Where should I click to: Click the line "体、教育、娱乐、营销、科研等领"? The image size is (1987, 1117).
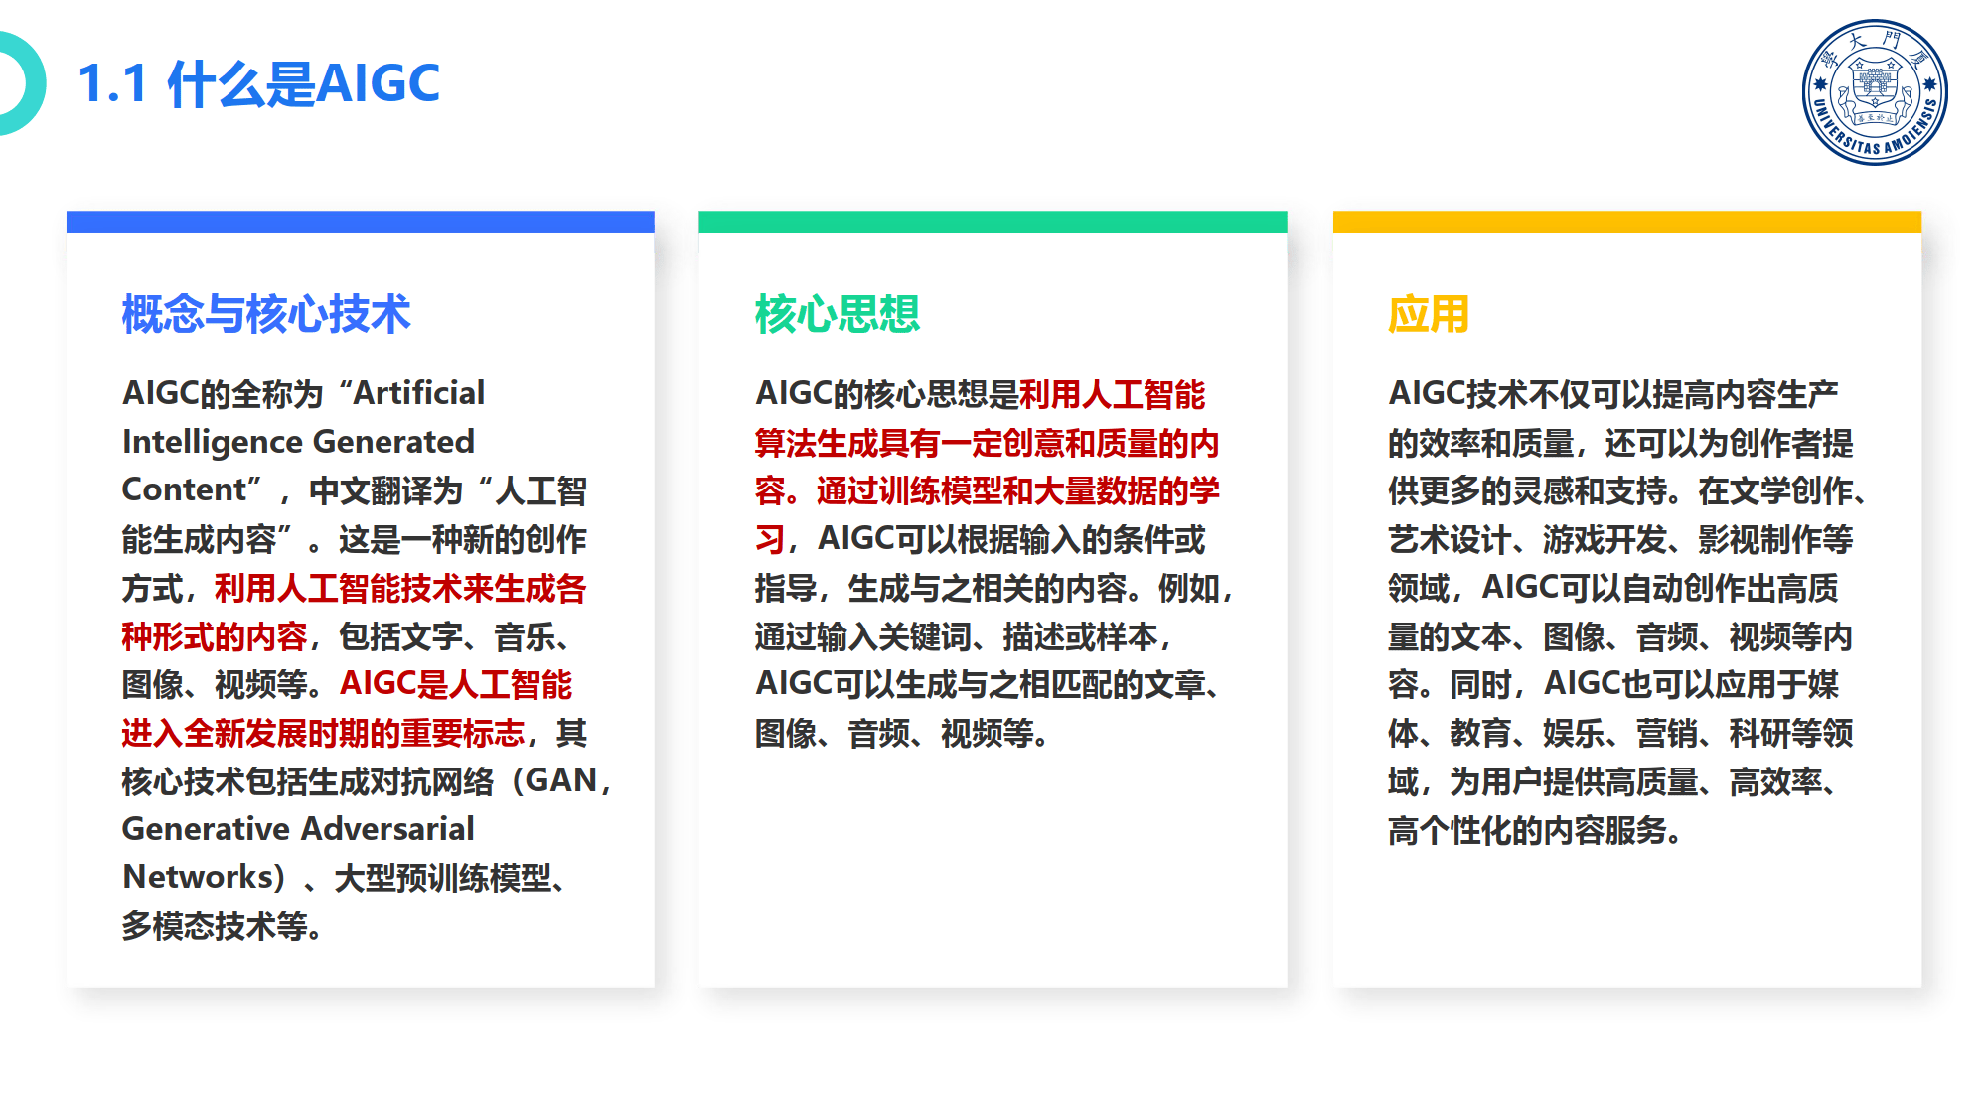pyautogui.click(x=1620, y=734)
